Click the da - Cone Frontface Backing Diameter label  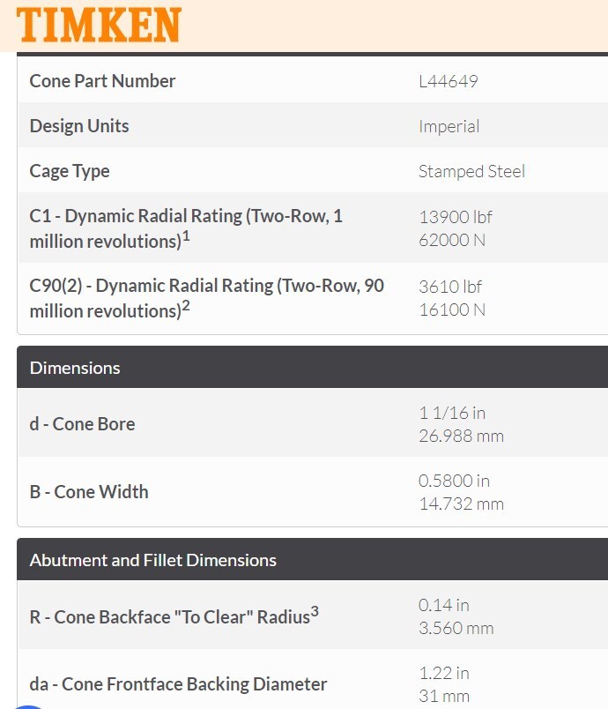[x=178, y=684]
